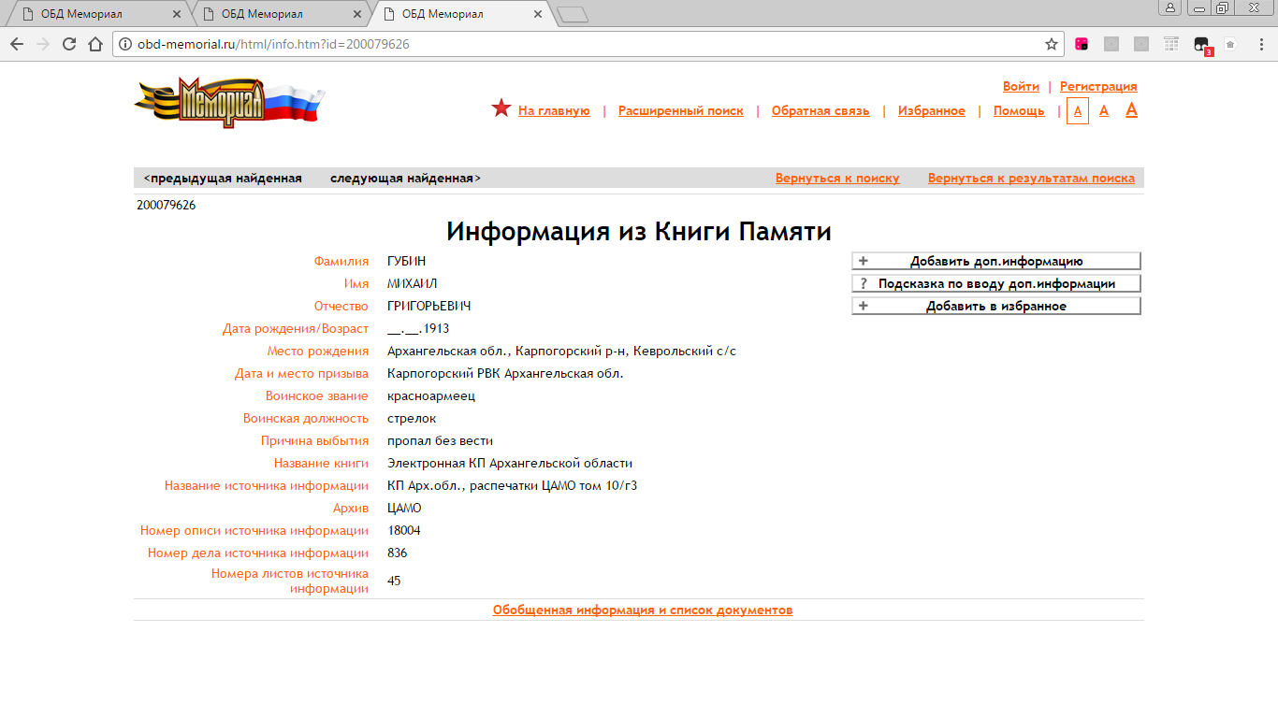1278x718 pixels.
Task: Focus the address bar URL field
Action: (x=589, y=44)
